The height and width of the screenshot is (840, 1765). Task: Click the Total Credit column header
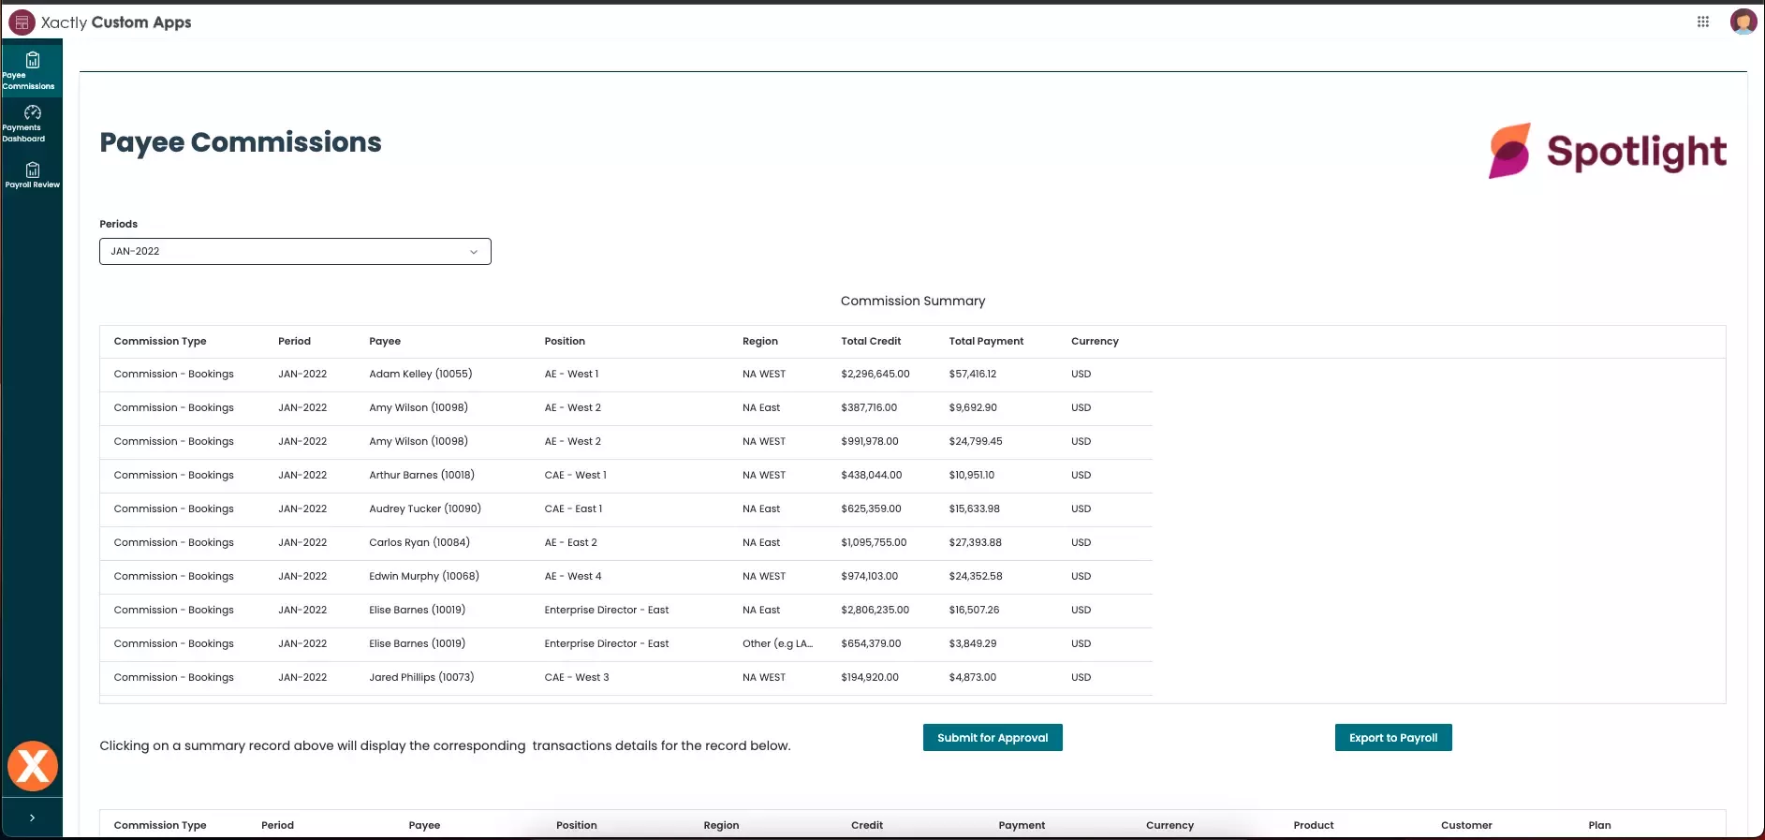tap(871, 341)
